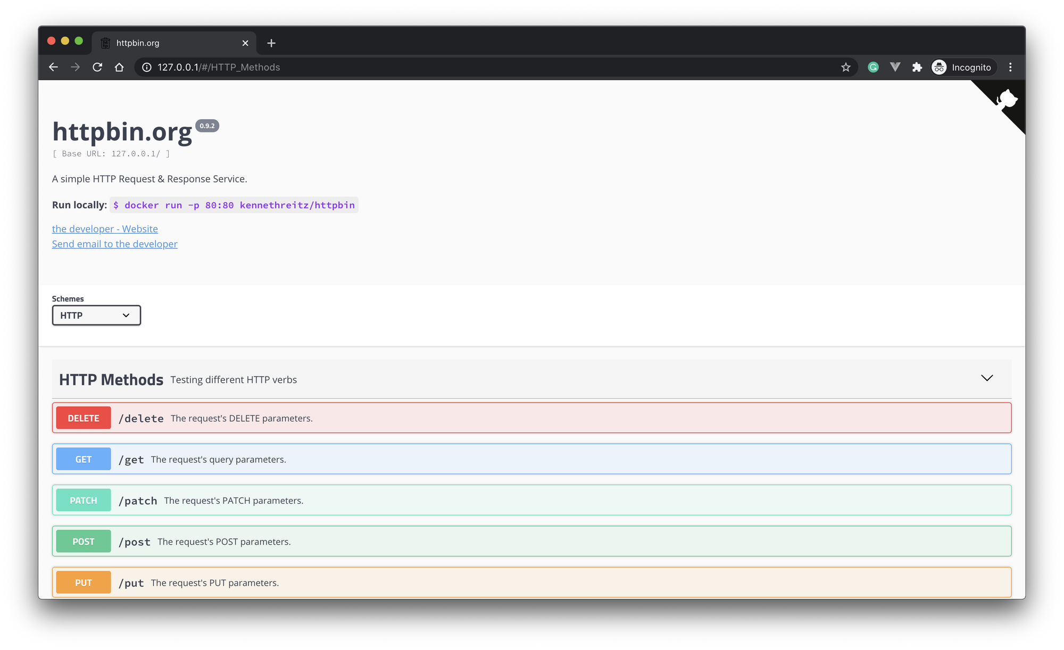Viewport: 1064px width, 650px height.
Task: Click the Vimium extension icon
Action: tap(895, 67)
